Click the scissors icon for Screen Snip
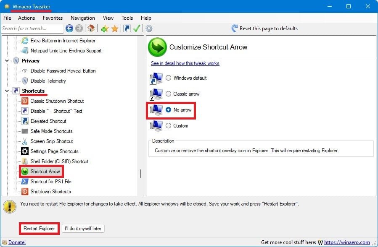 coord(24,141)
